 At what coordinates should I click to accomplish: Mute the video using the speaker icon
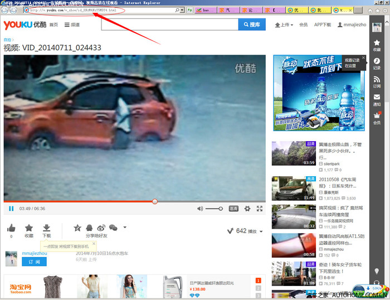pyautogui.click(x=200, y=209)
